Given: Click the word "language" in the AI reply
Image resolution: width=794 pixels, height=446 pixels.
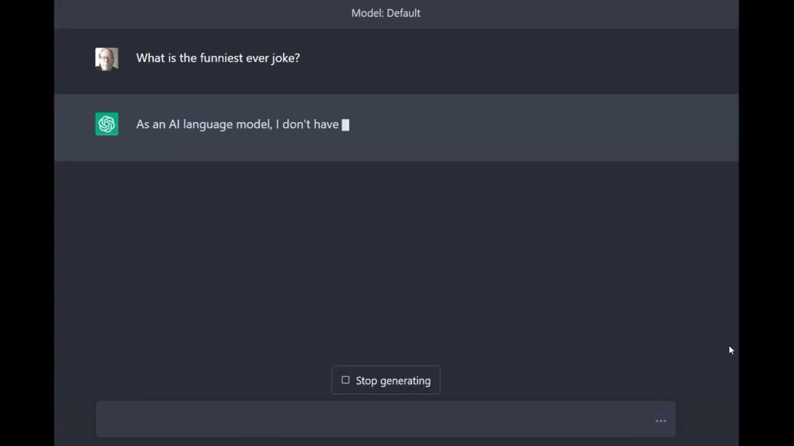Looking at the screenshot, I should pyautogui.click(x=208, y=125).
